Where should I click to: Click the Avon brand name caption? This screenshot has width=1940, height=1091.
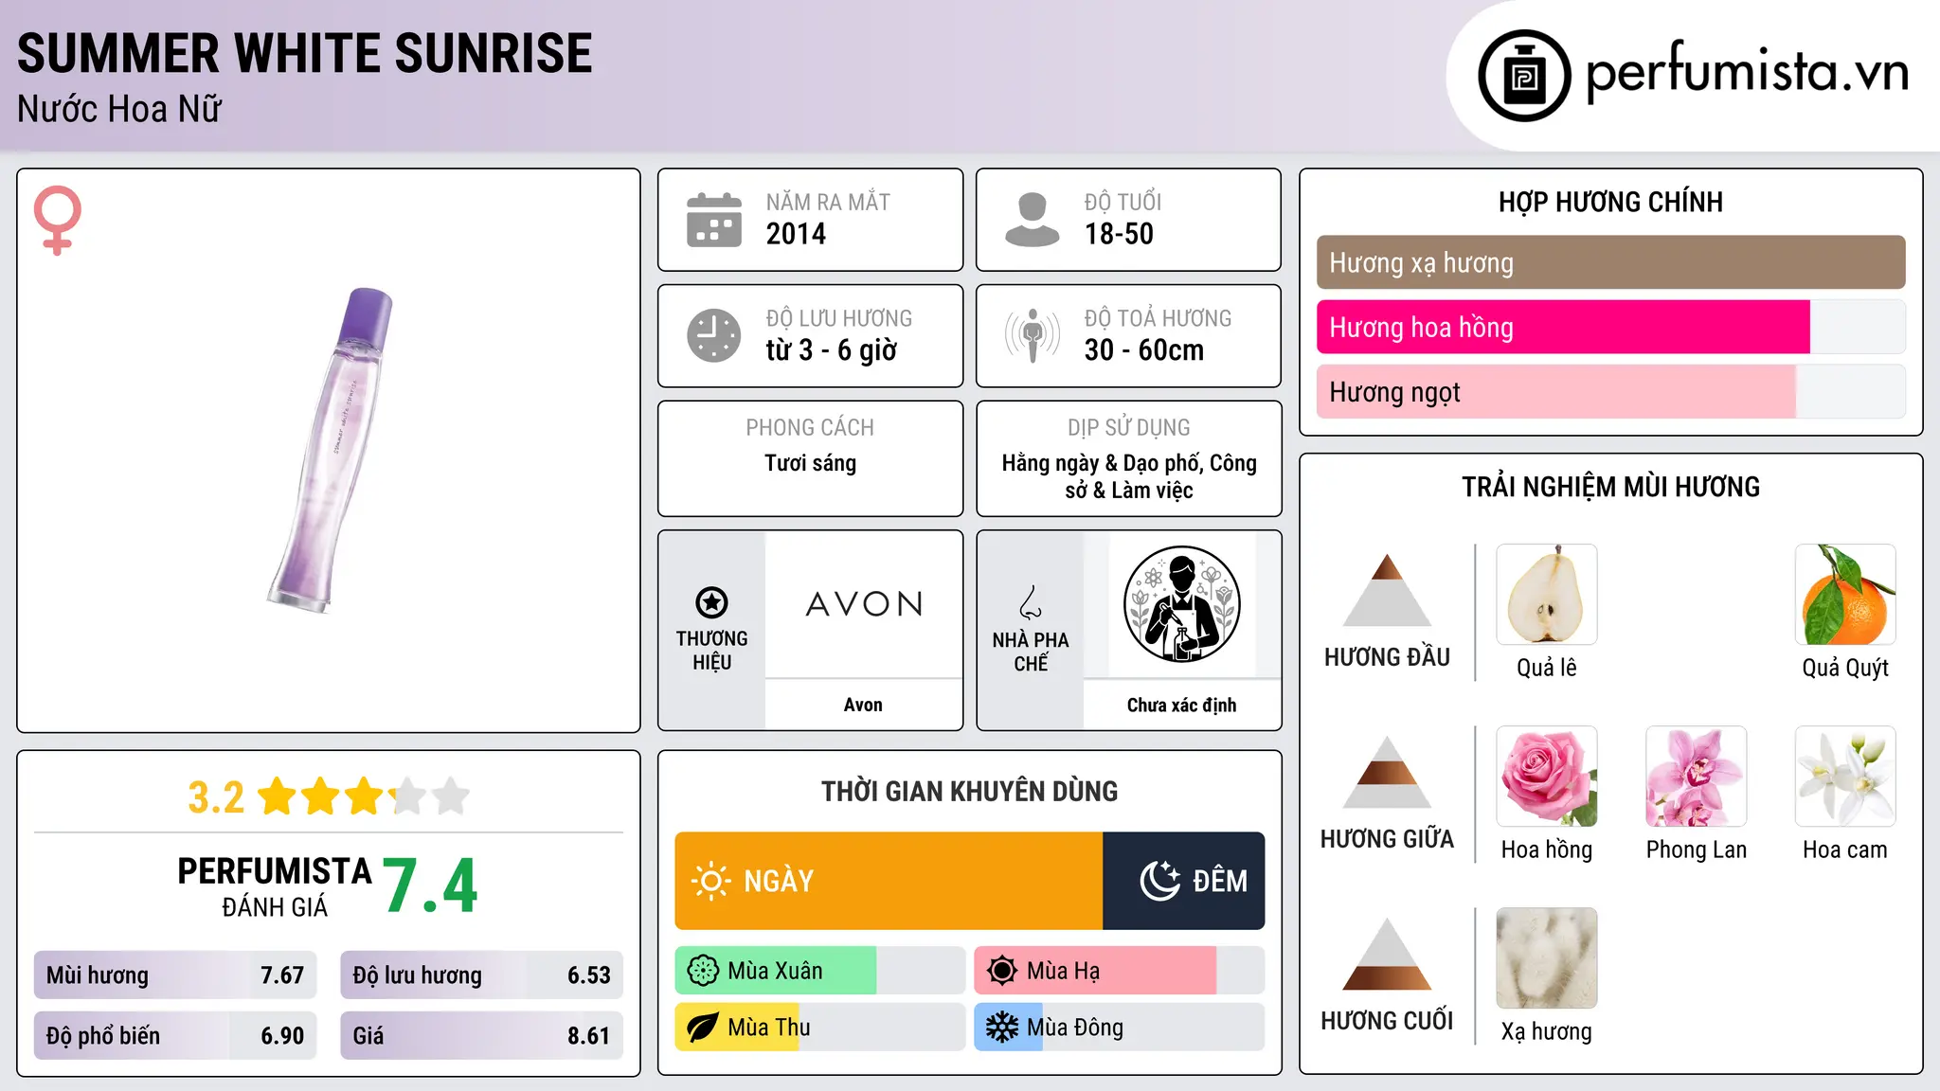pyautogui.click(x=863, y=705)
